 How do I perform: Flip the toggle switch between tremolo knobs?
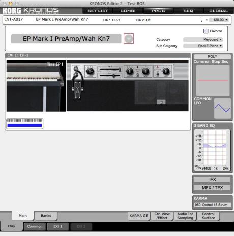click(x=138, y=75)
